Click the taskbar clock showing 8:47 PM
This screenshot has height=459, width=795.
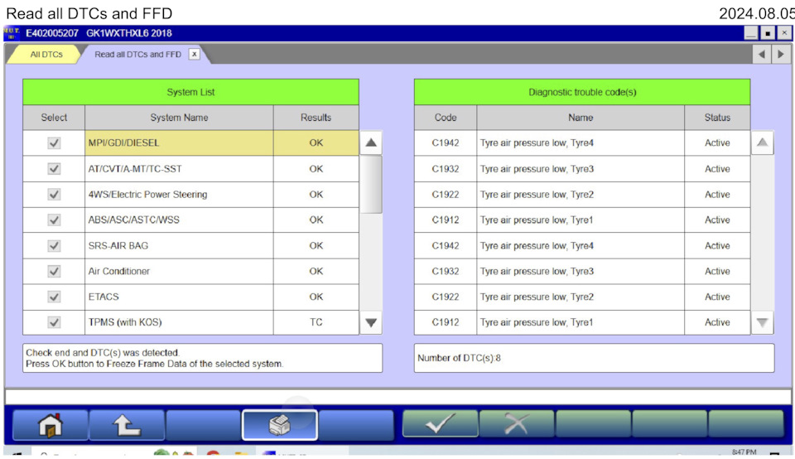tap(744, 452)
